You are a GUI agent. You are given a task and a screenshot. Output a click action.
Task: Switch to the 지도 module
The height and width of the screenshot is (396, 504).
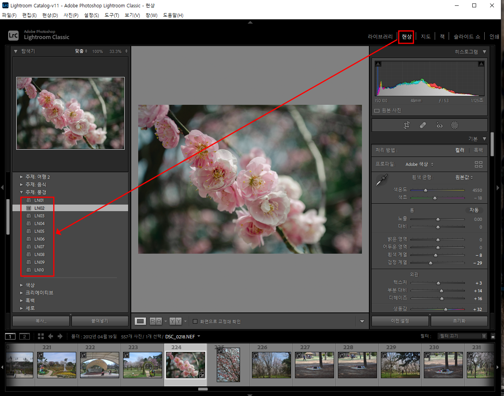point(426,37)
